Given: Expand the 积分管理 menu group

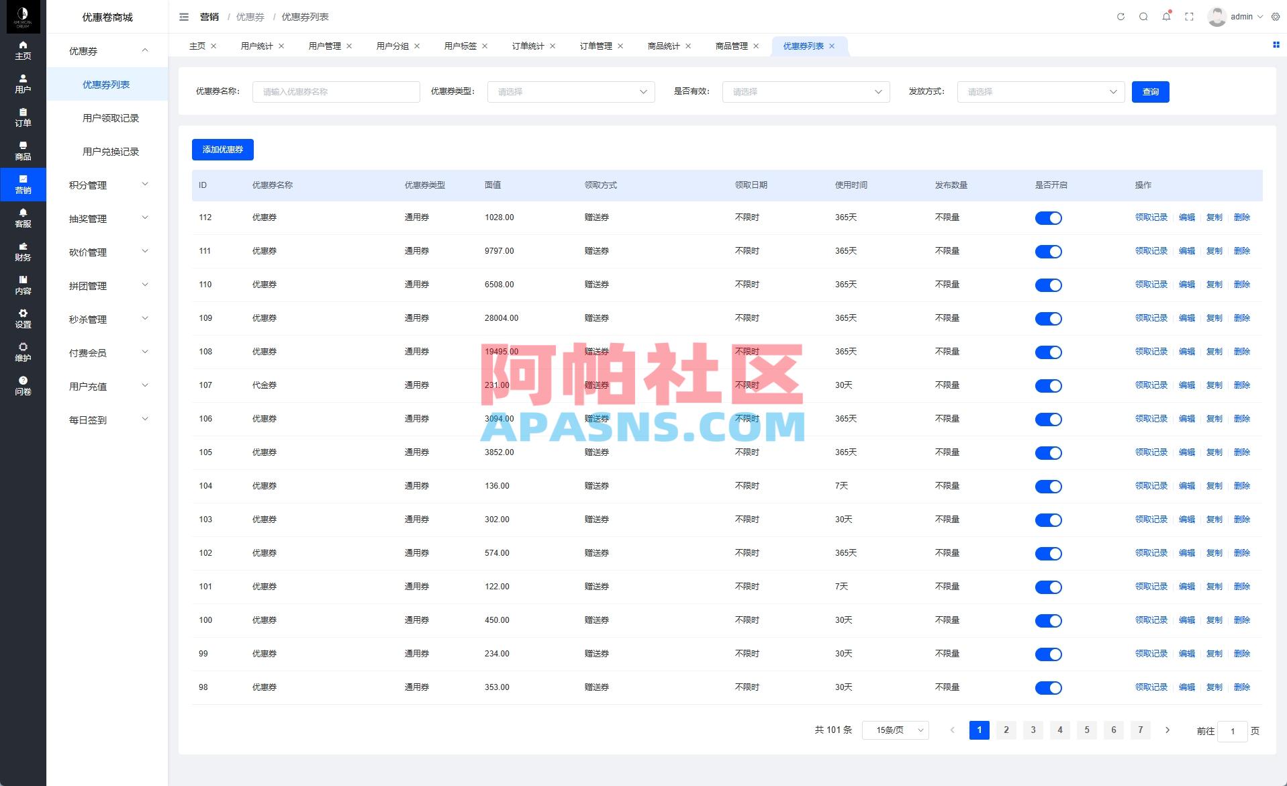Looking at the screenshot, I should click(106, 185).
